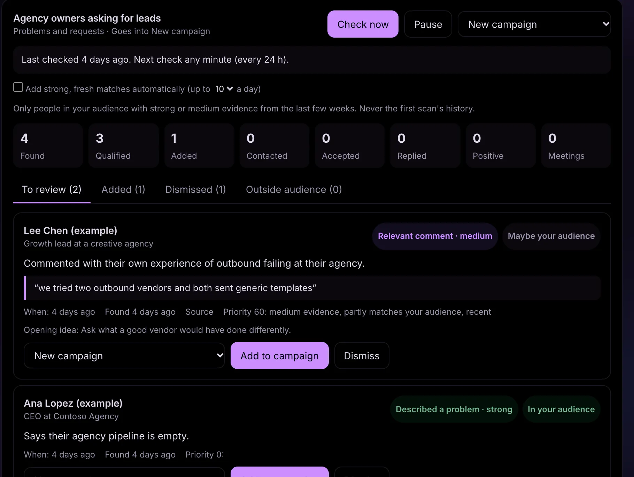The height and width of the screenshot is (477, 634).
Task: Show the Dismissed (1) tab
Action: (195, 189)
